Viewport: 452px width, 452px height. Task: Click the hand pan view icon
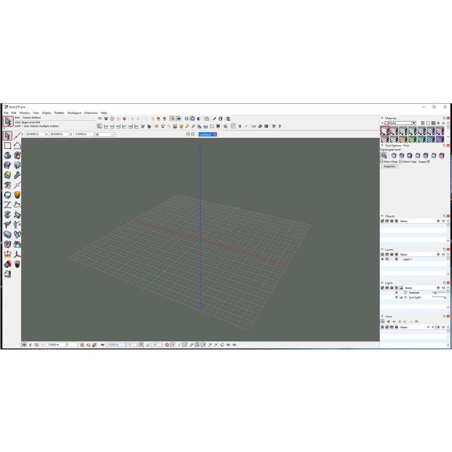click(x=181, y=126)
